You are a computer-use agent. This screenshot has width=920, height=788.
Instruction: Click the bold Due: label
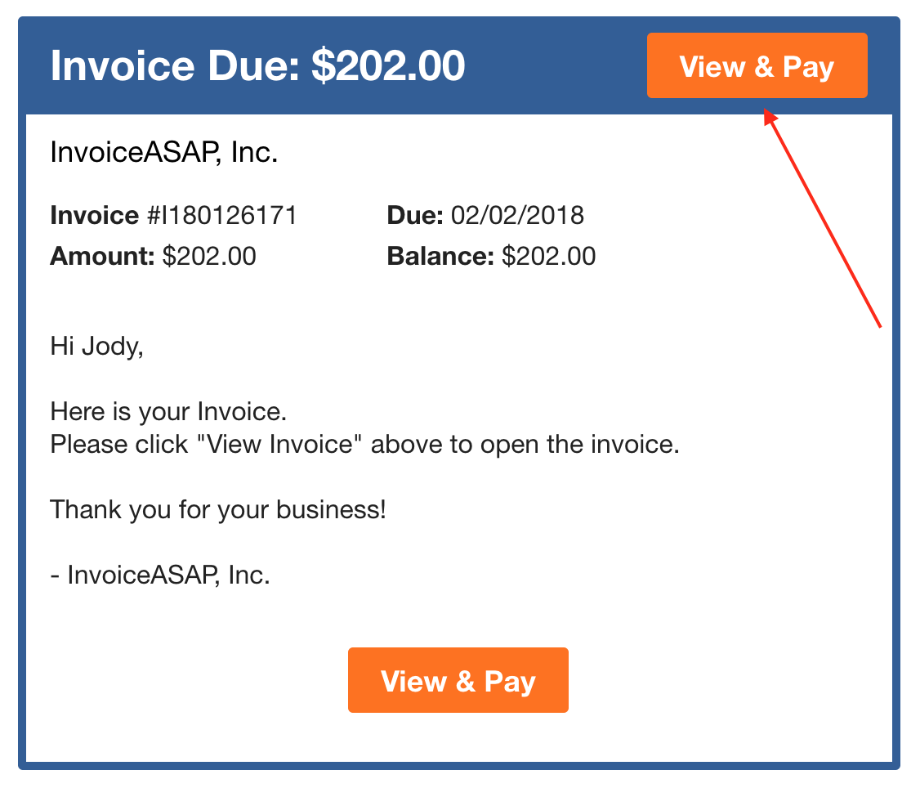415,216
